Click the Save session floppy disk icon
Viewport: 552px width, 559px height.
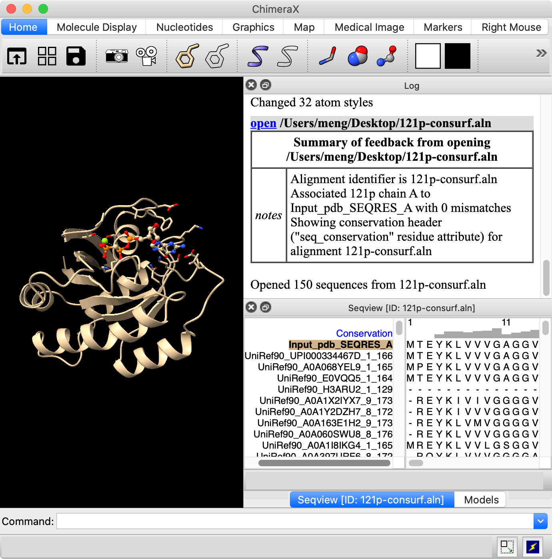tap(76, 56)
